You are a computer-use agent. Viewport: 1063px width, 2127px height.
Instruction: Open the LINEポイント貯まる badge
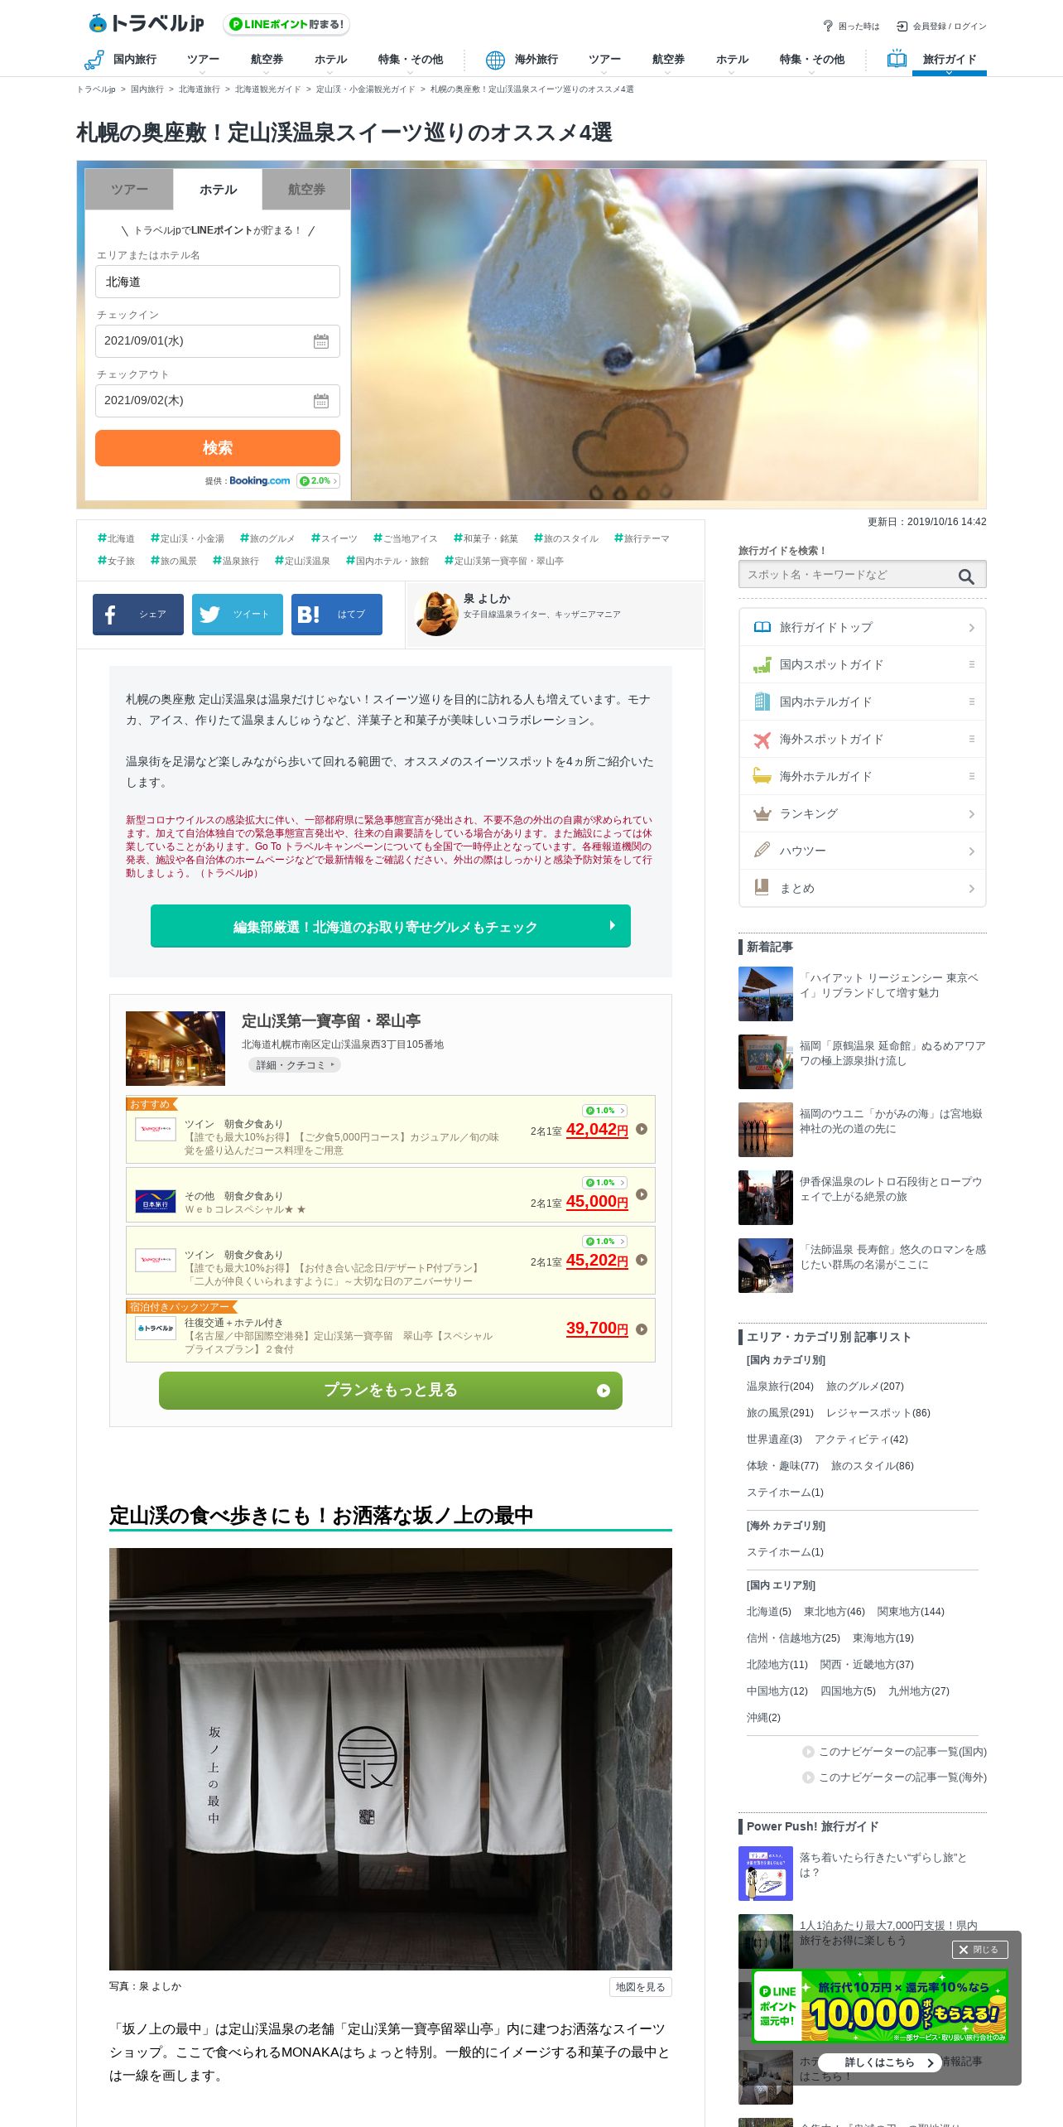(x=286, y=25)
